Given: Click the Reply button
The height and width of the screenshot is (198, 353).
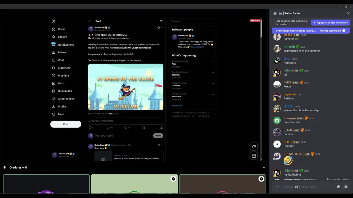Looking at the screenshot, I should click(158, 136).
